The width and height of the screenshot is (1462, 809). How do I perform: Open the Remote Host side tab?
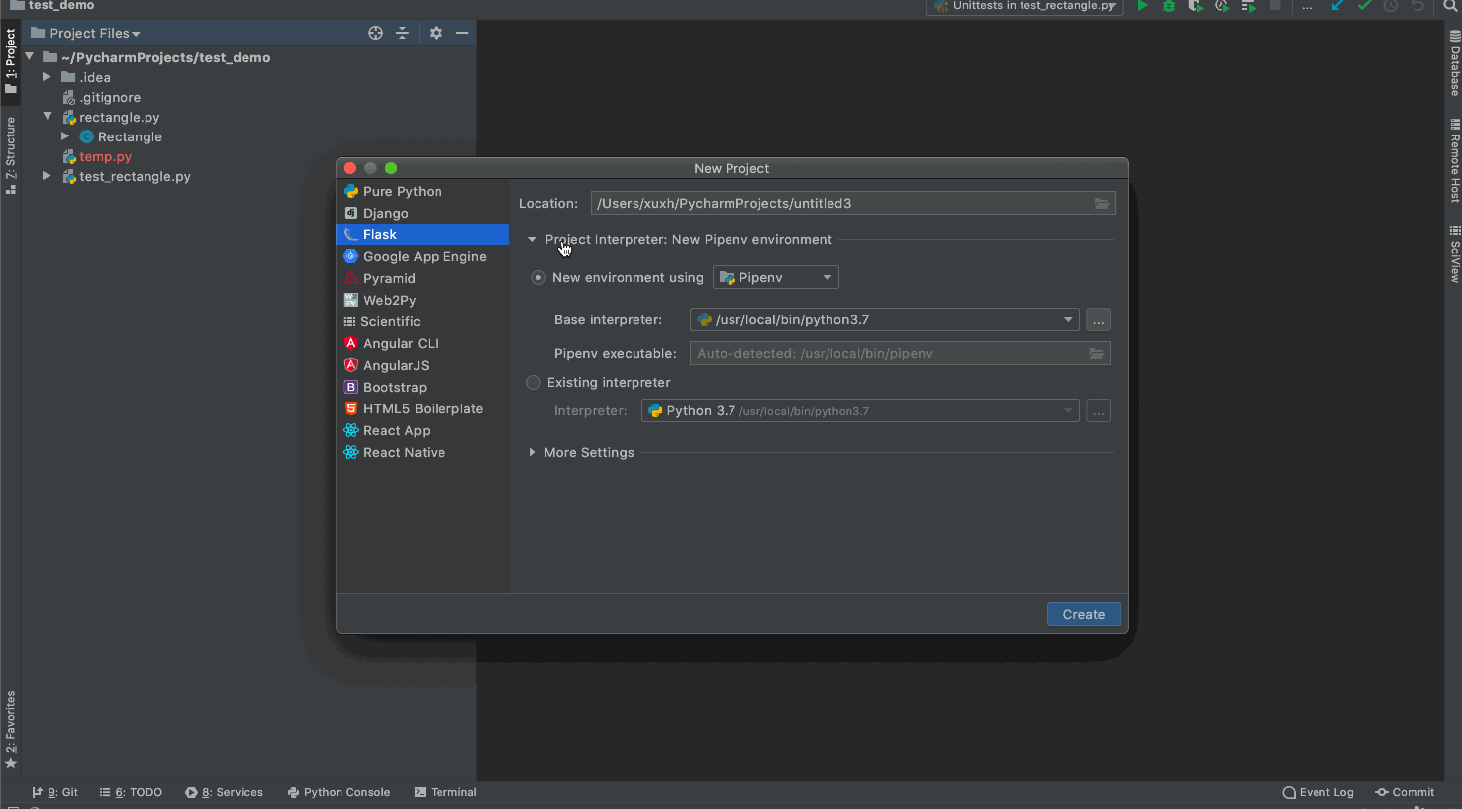point(1454,160)
